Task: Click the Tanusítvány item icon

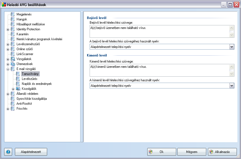Action: pos(18,74)
